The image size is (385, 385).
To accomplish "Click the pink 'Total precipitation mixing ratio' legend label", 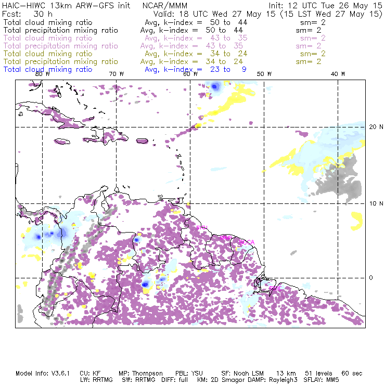I will click(x=61, y=46).
